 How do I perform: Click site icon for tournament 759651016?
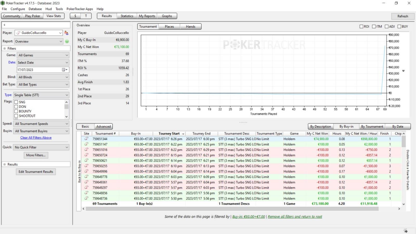(86, 149)
